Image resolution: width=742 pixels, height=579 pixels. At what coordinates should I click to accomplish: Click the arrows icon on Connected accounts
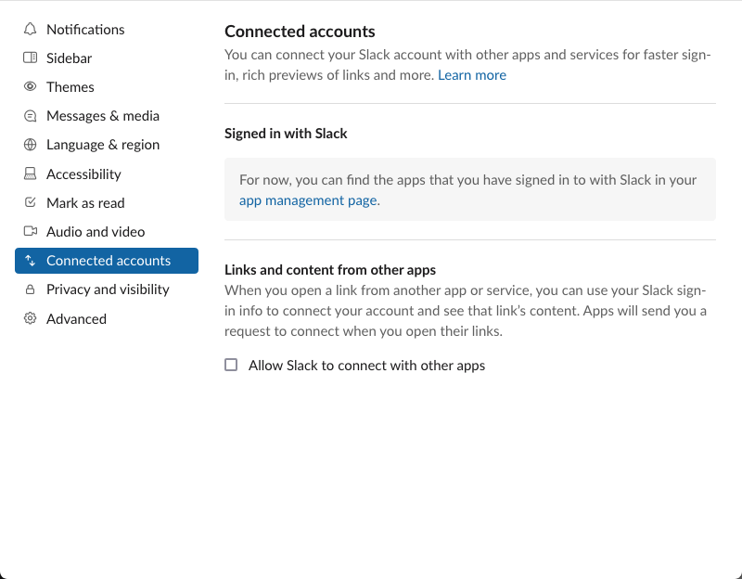[x=30, y=261]
